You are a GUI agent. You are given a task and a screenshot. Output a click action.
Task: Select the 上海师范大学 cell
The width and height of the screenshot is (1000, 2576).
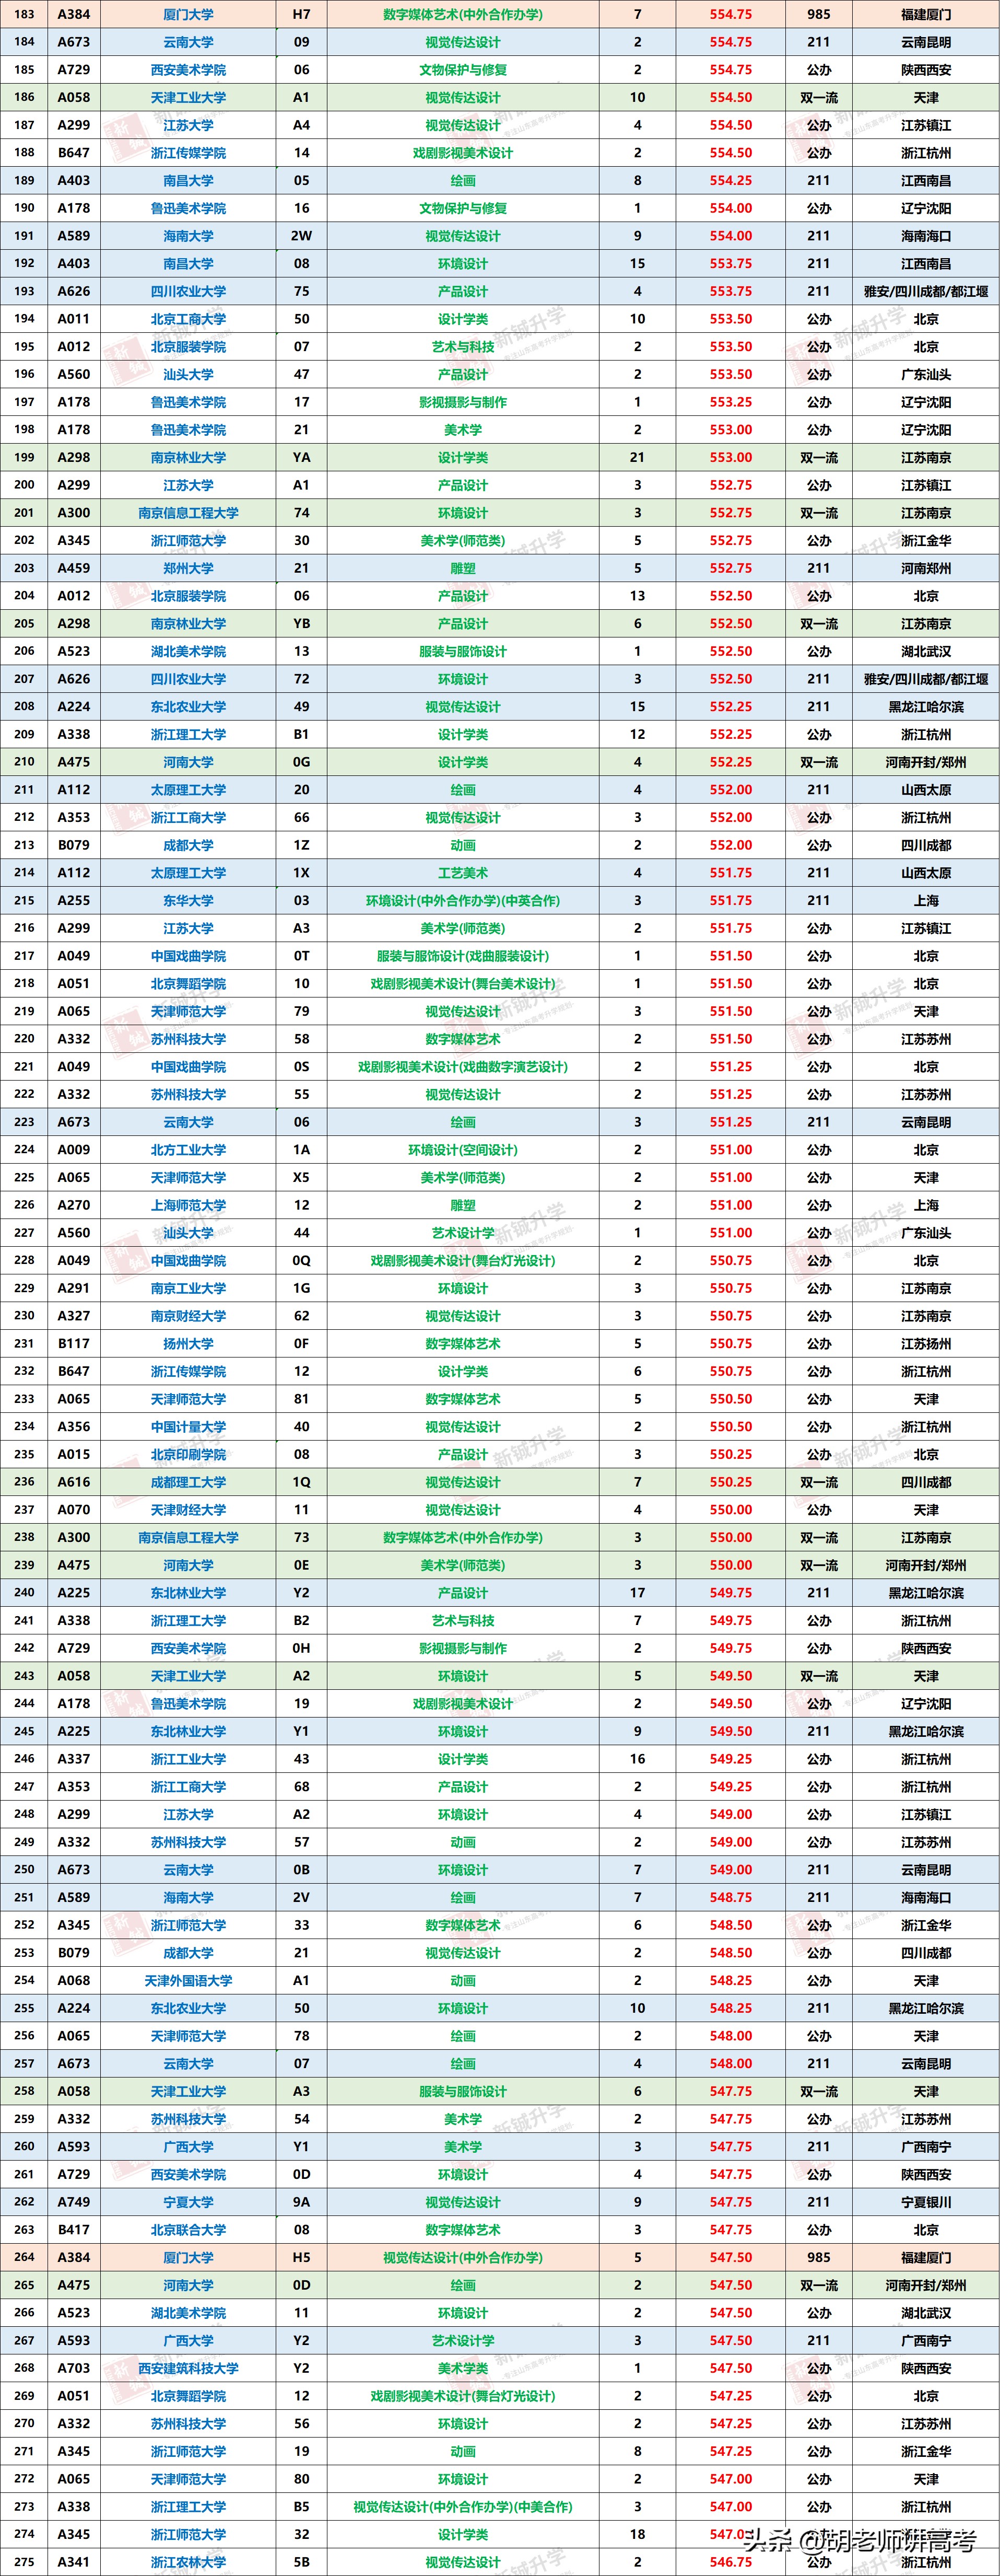coord(188,1205)
